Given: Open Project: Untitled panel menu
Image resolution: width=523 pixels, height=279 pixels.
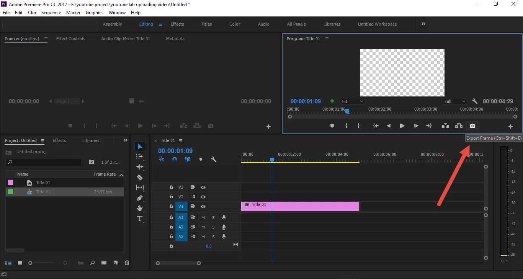Looking at the screenshot, I should pyautogui.click(x=42, y=140).
